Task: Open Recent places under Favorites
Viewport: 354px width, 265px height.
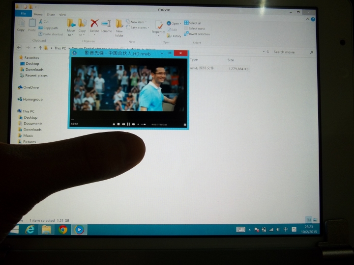Action: [x=33, y=76]
